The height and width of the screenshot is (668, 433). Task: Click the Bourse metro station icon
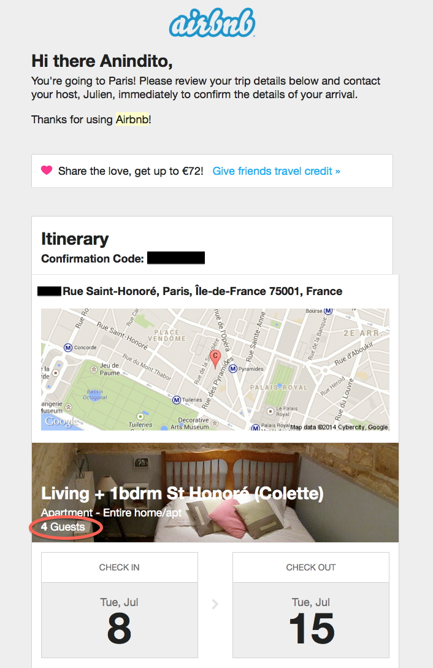pos(328,311)
